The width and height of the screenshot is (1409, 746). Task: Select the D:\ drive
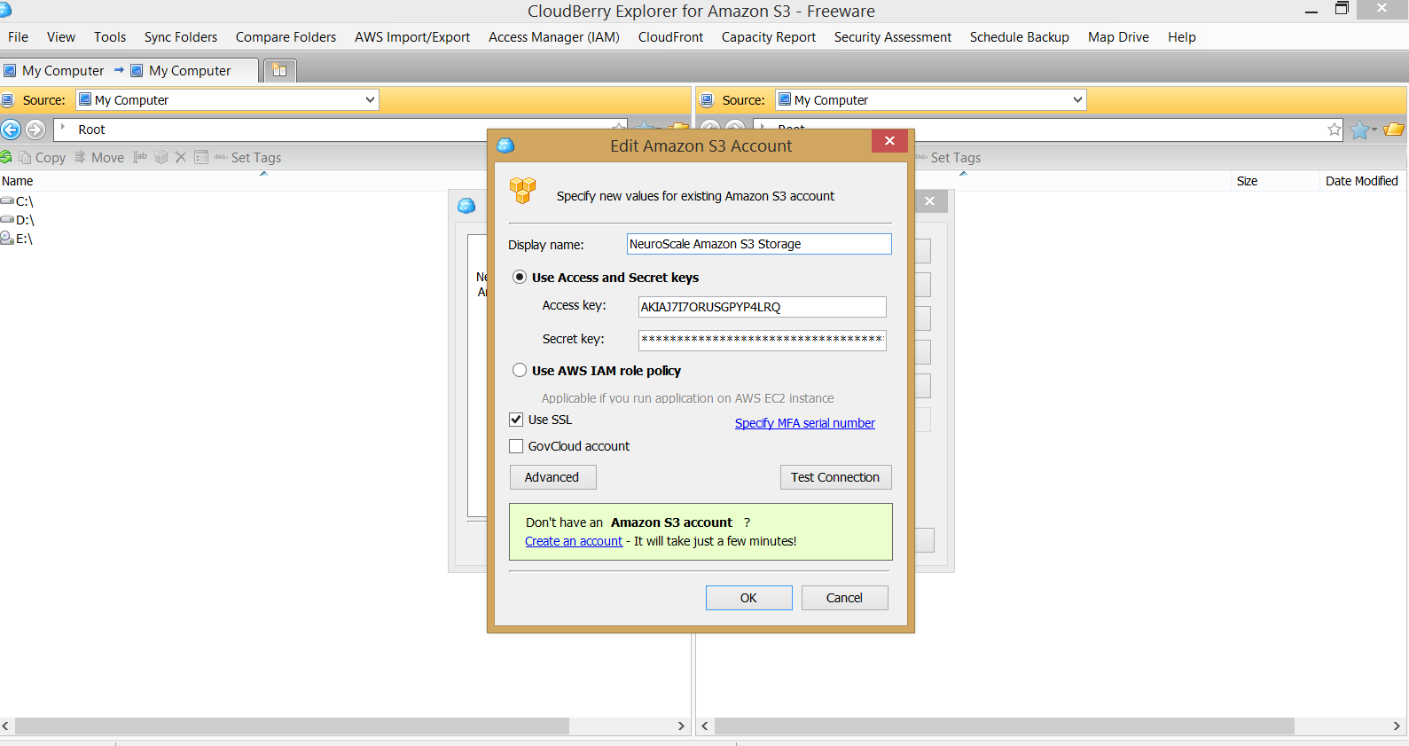[18, 220]
